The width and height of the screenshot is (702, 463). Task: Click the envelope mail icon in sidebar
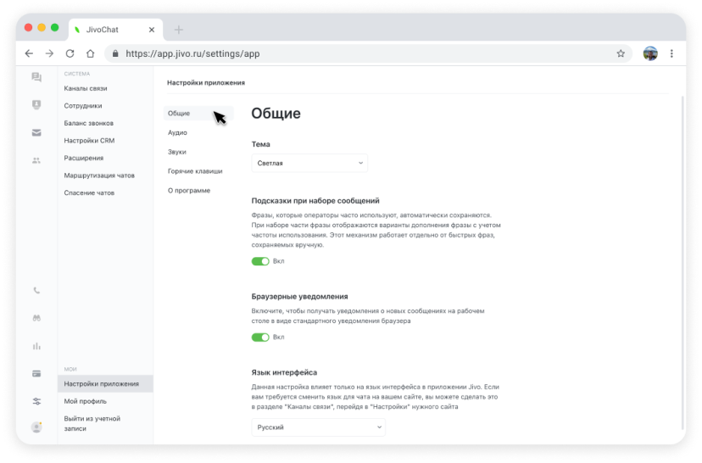point(36,132)
